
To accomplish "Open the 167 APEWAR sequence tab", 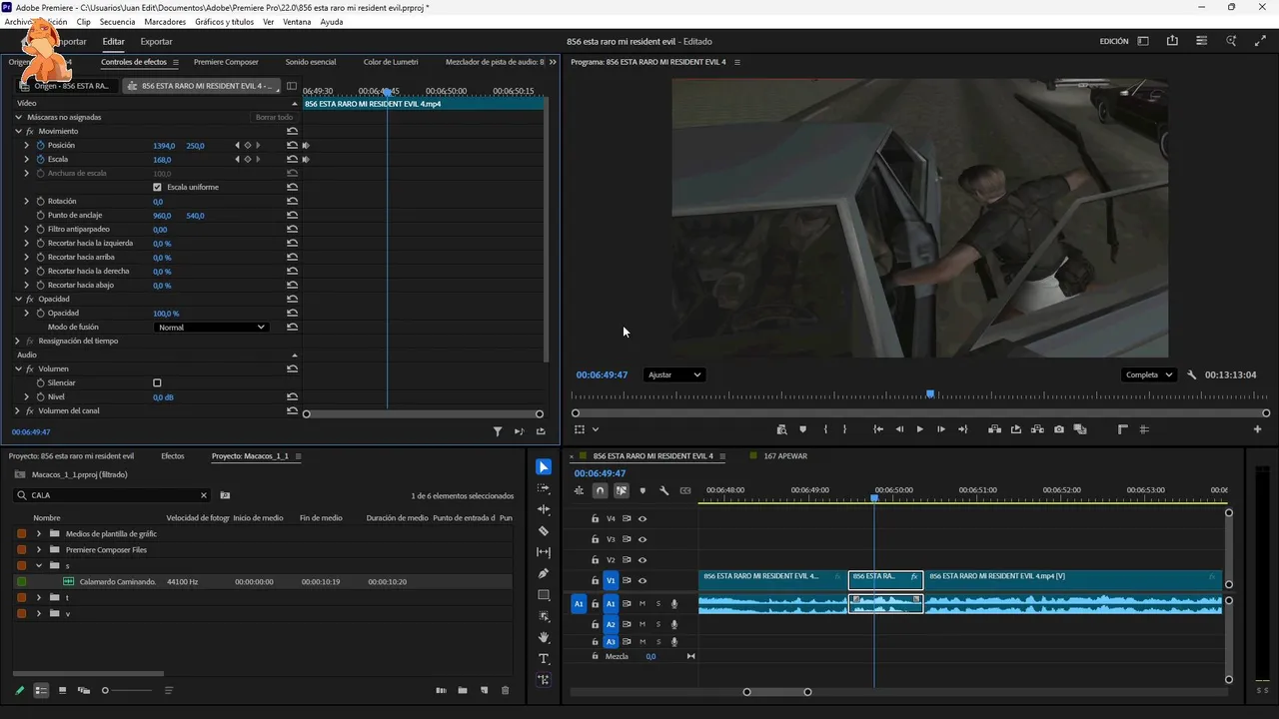I will point(785,456).
